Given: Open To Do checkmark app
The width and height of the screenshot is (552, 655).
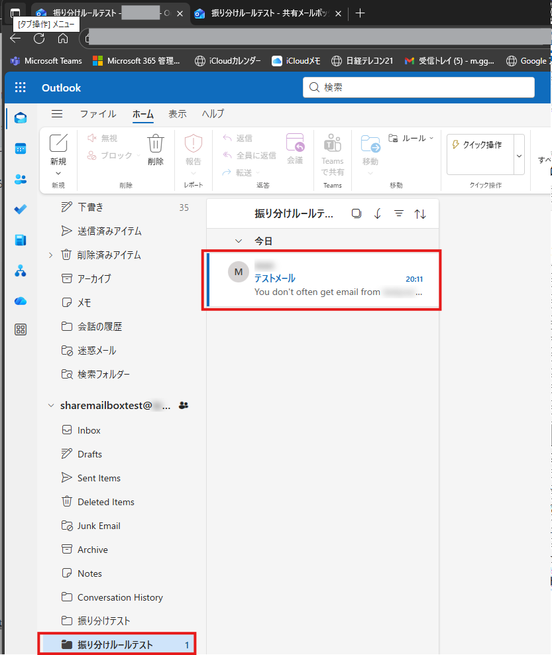Looking at the screenshot, I should [21, 209].
